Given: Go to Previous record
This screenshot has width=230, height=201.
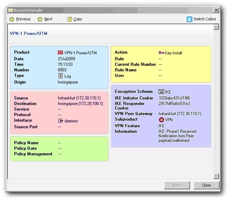Looking at the screenshot, I should 20,19.
